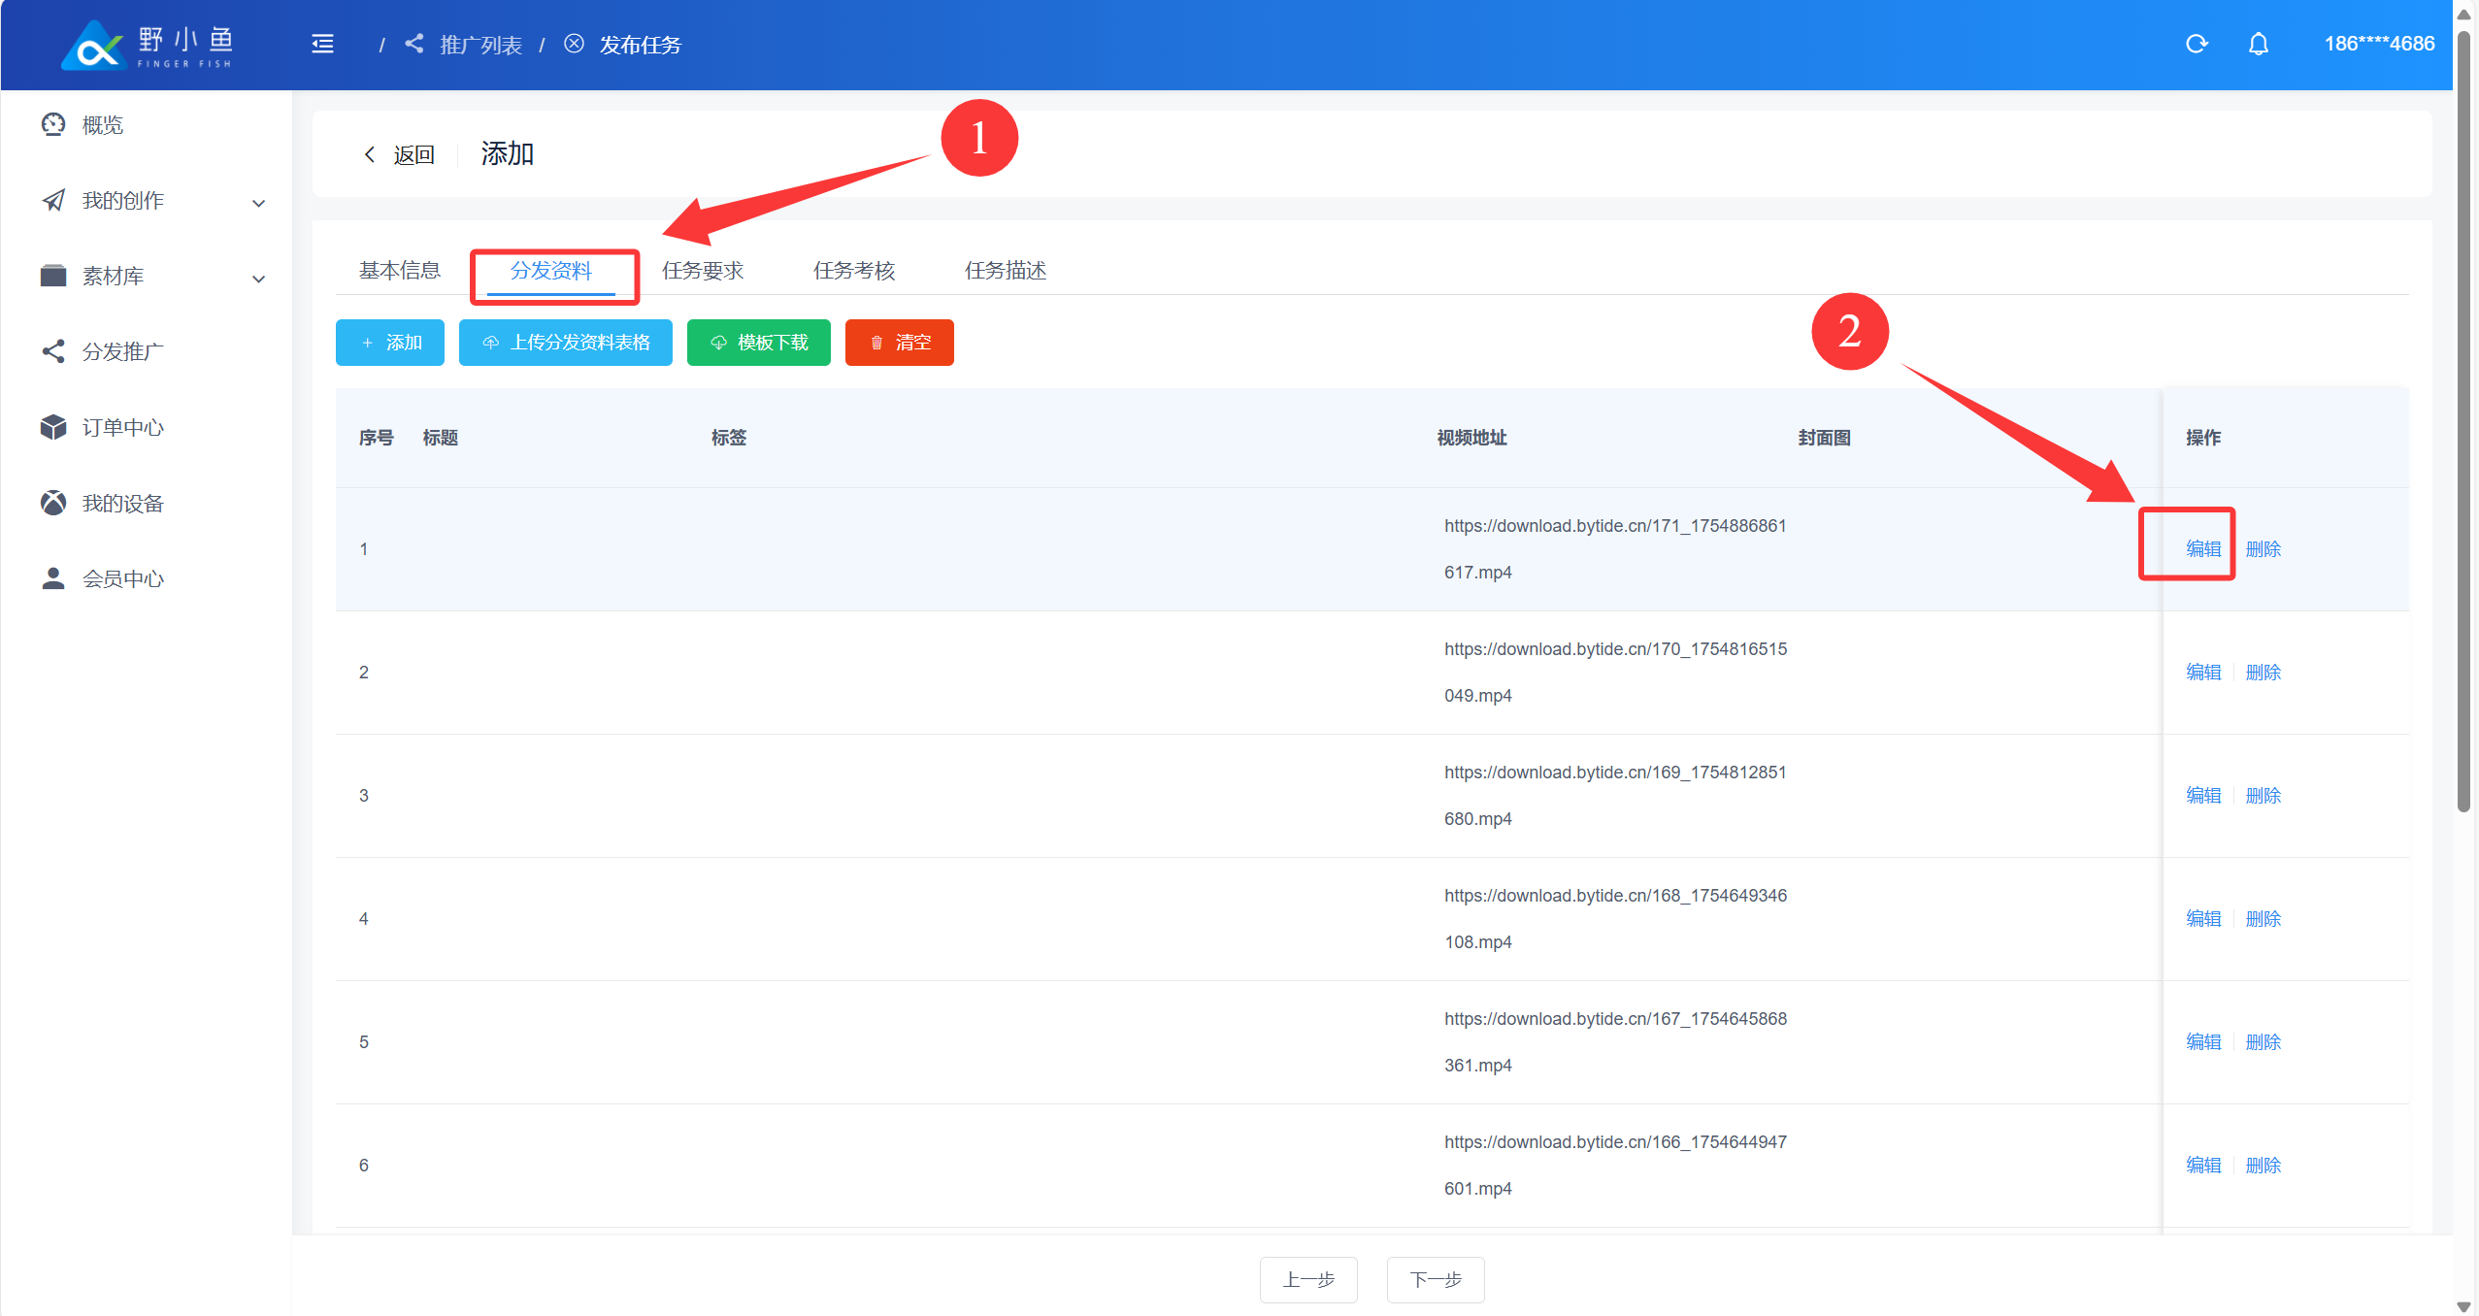This screenshot has height=1316, width=2479.
Task: Switch to the 任务要求 tab
Action: click(x=702, y=271)
